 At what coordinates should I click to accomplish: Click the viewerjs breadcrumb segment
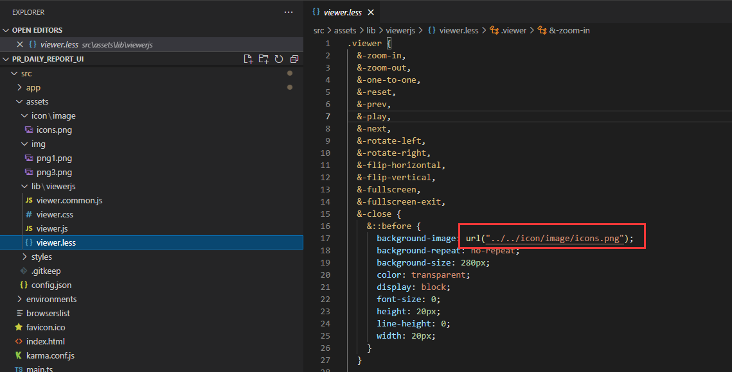(400, 30)
